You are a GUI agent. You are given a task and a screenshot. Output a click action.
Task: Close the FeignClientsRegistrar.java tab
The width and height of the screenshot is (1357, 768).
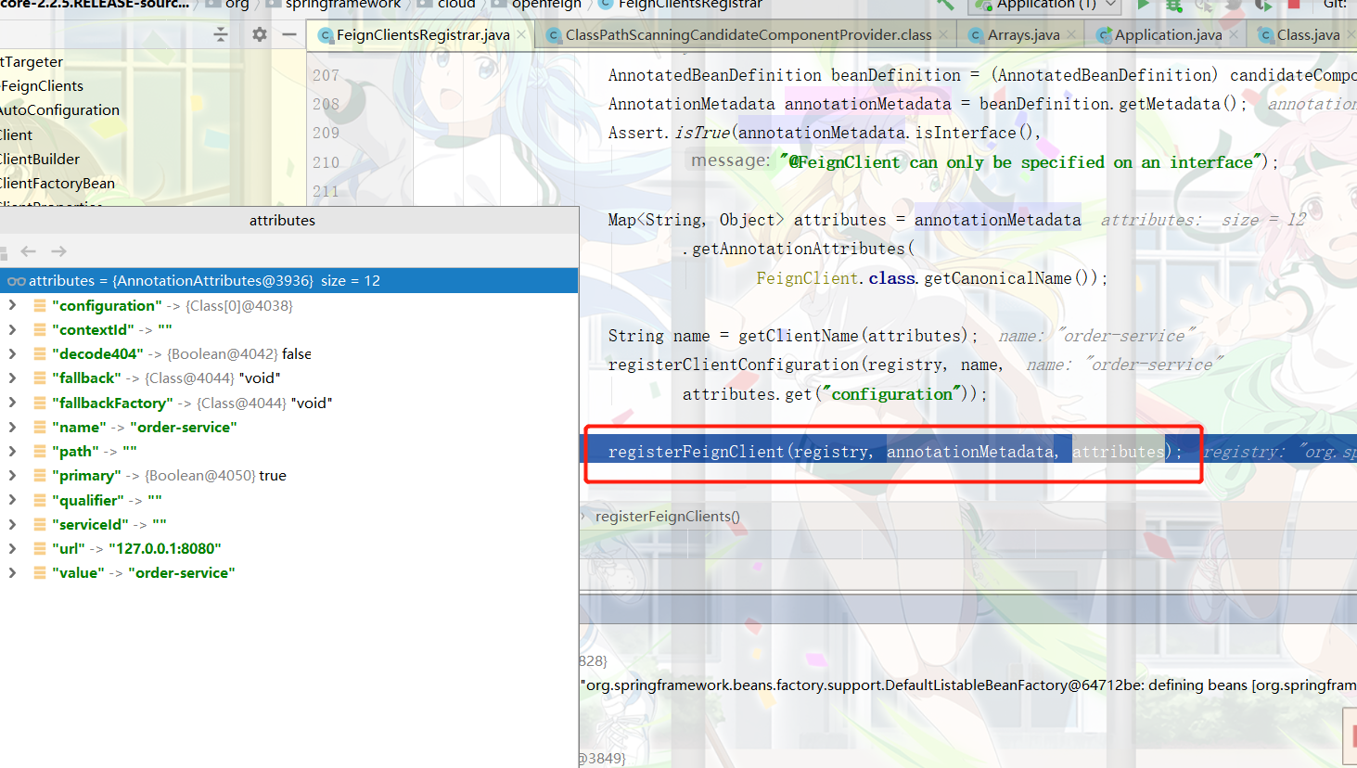(521, 35)
